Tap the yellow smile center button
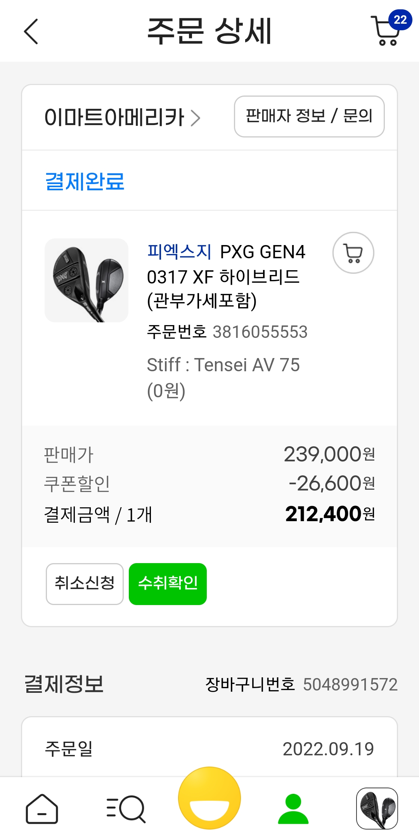This screenshot has width=419, height=840. 209,798
